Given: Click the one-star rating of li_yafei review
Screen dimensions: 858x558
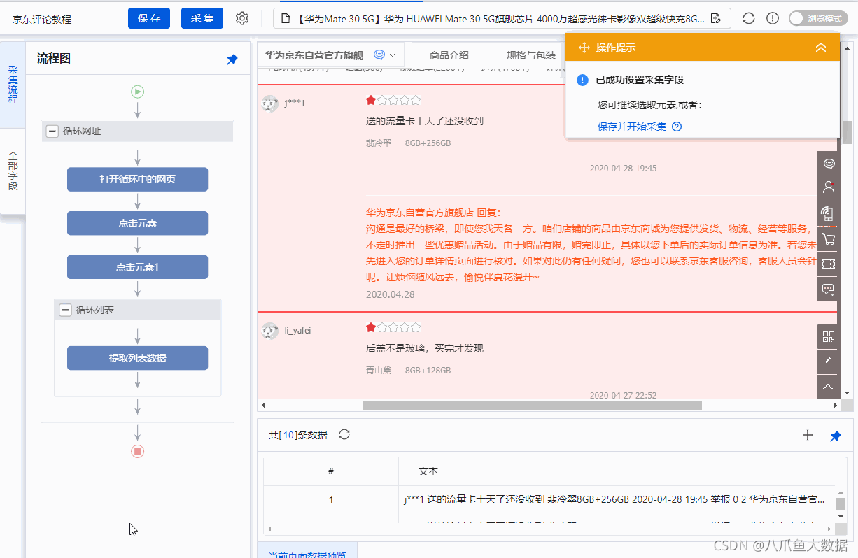Looking at the screenshot, I should point(393,327).
